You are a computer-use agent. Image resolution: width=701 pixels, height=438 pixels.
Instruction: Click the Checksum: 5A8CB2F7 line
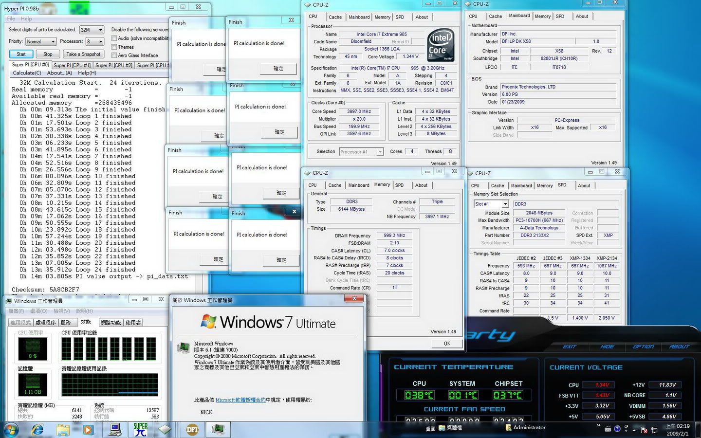pyautogui.click(x=45, y=290)
